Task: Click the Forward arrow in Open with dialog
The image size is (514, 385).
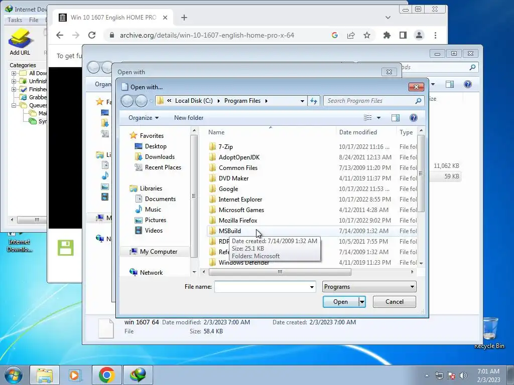Action: (x=141, y=101)
